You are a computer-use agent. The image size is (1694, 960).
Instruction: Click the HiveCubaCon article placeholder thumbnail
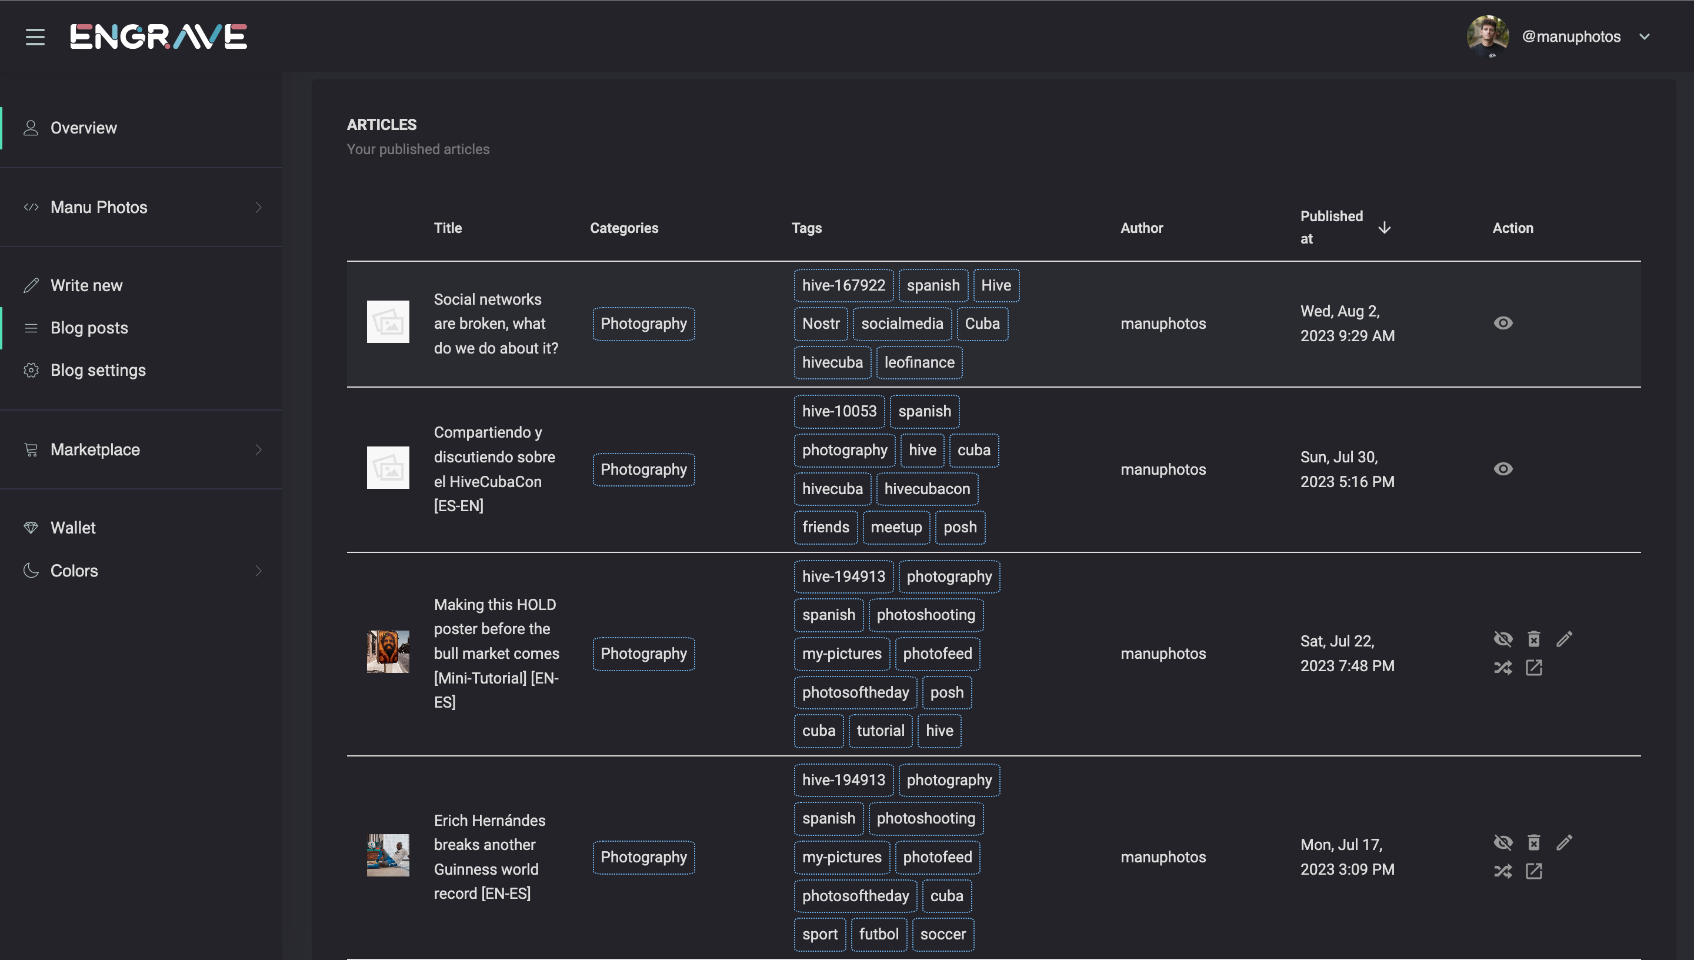tap(388, 468)
